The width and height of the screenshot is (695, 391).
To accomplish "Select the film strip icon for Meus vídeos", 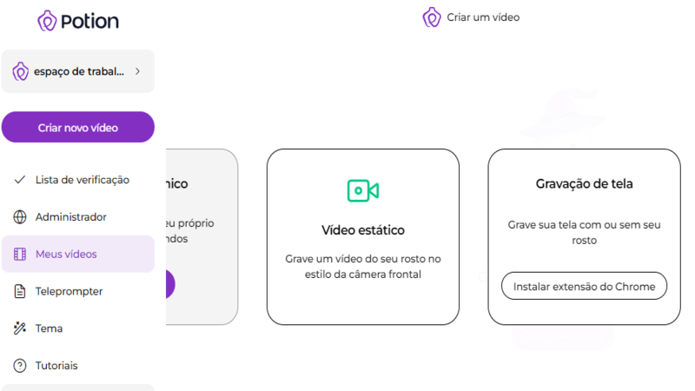I will tap(20, 255).
